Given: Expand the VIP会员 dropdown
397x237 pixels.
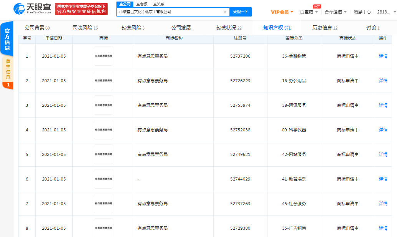Looking at the screenshot, I should [282, 12].
